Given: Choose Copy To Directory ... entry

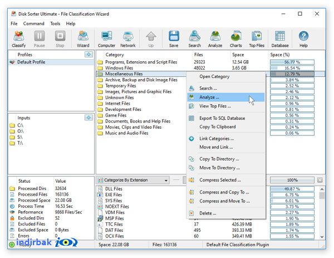Looking at the screenshot, I should click(x=226, y=159).
